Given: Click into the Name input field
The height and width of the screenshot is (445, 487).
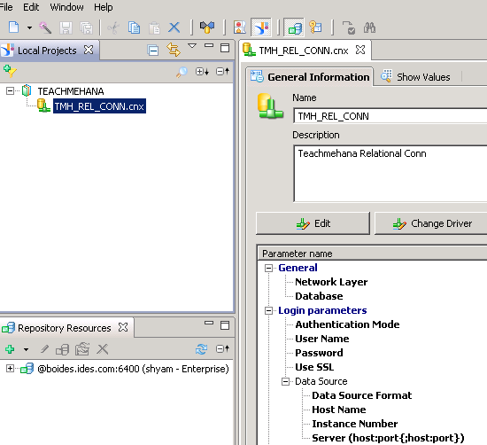Looking at the screenshot, I should point(390,116).
